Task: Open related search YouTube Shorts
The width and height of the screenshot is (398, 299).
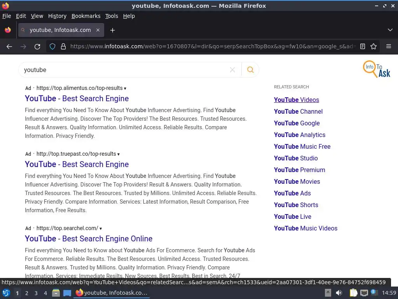Action: pyautogui.click(x=296, y=205)
